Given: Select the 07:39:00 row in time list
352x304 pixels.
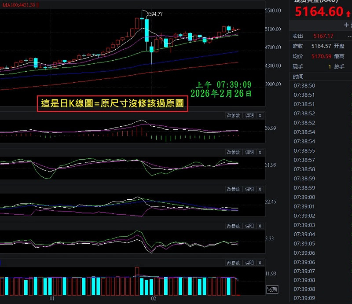Looking at the screenshot, I should click(304, 197).
